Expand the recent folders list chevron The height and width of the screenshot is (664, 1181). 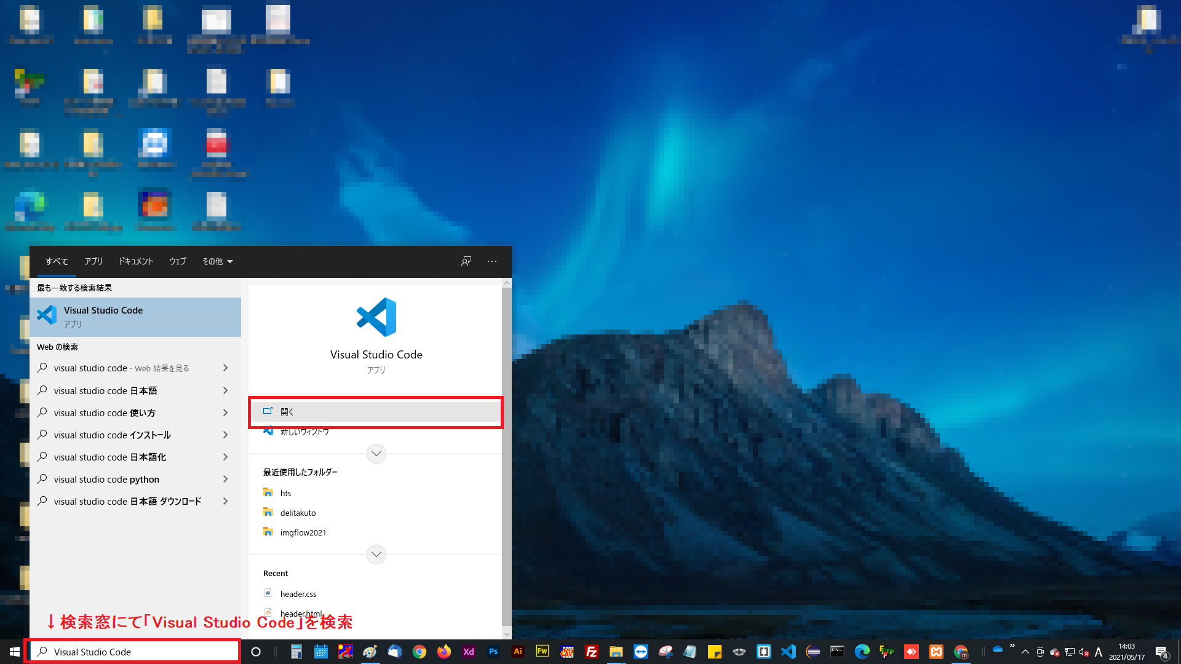pyautogui.click(x=376, y=555)
